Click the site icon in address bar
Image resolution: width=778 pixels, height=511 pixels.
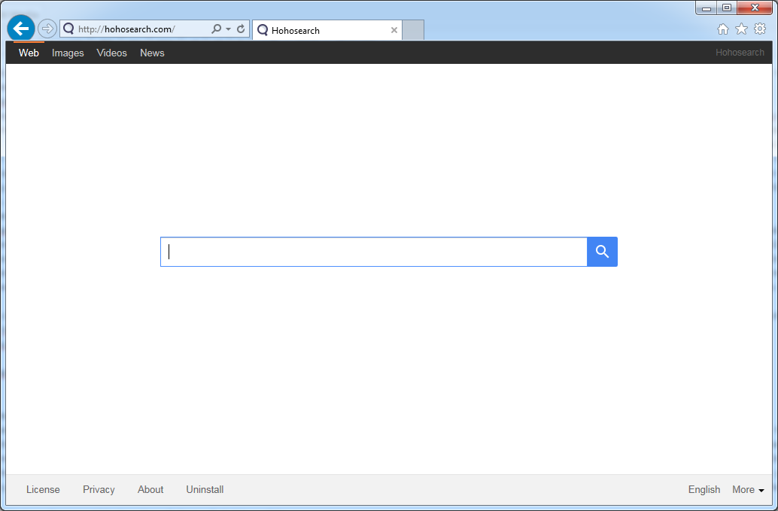[x=68, y=29]
